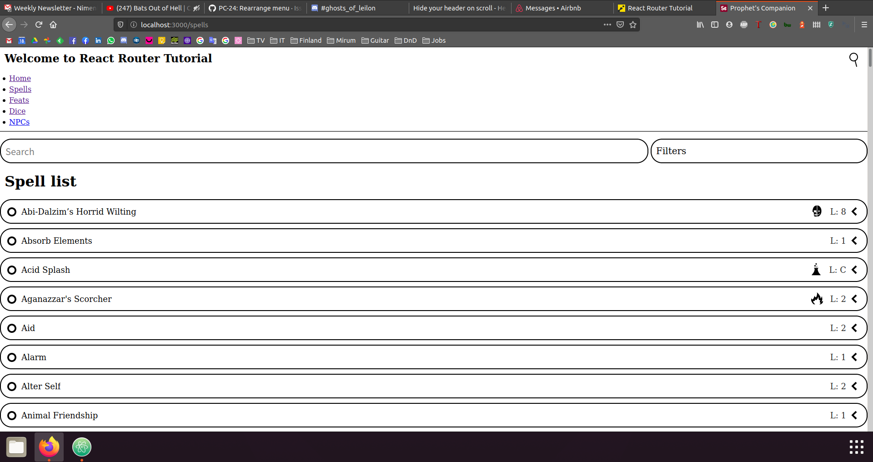This screenshot has height=462, width=873.
Task: Open the Spells navigation link
Action: pos(20,89)
